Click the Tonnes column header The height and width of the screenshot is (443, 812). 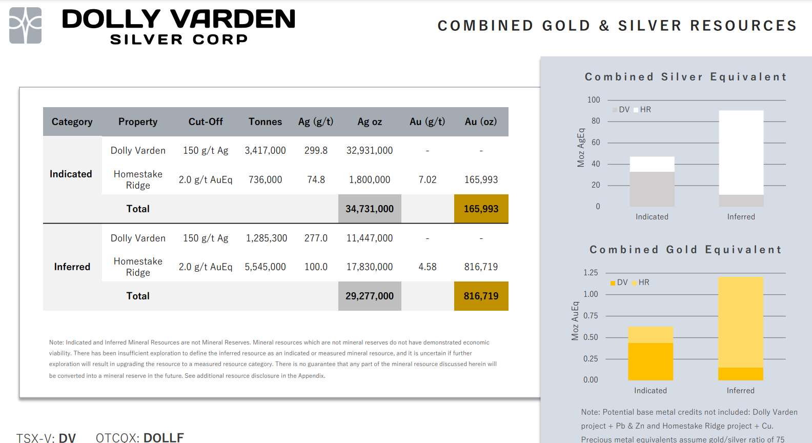pos(265,122)
